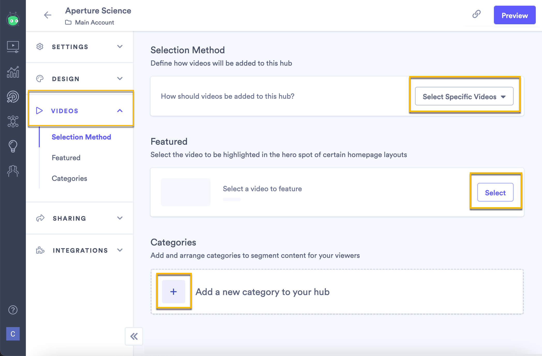Click the SHARING menu label
Viewport: 542px width, 356px height.
point(69,218)
